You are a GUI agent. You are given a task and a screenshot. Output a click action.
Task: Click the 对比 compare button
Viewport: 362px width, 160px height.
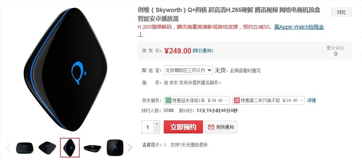342,12
